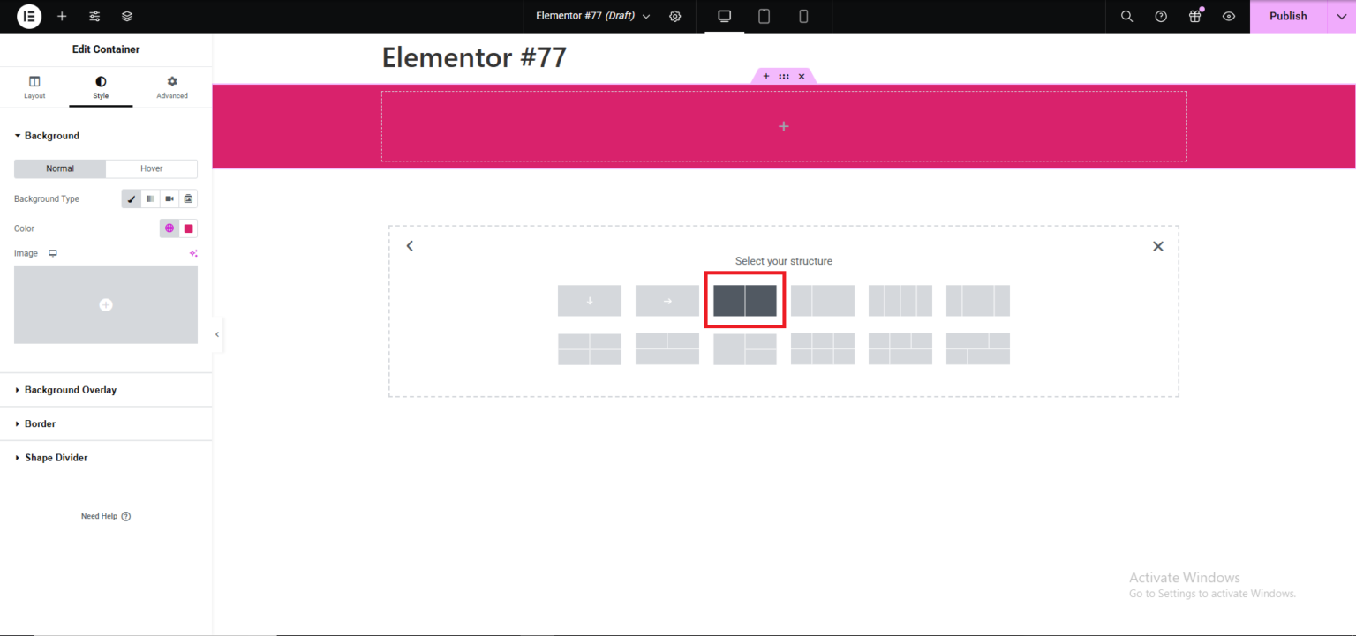Open the pink color picker swatch

[x=188, y=228]
